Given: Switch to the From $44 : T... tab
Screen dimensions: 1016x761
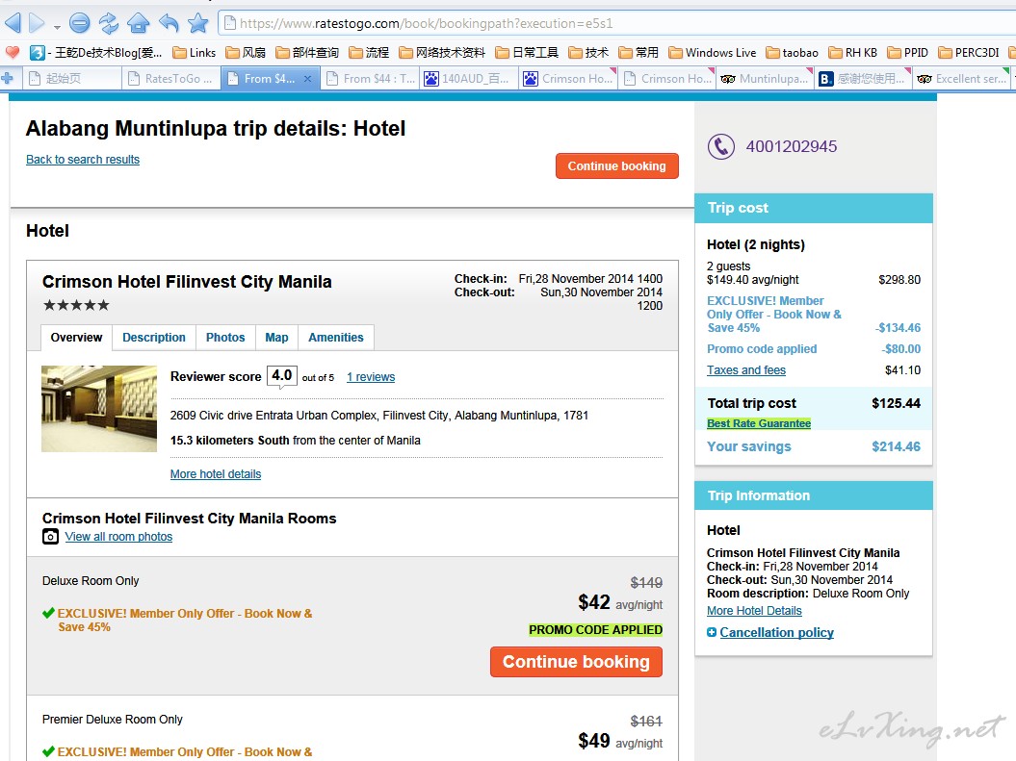Looking at the screenshot, I should [x=370, y=78].
